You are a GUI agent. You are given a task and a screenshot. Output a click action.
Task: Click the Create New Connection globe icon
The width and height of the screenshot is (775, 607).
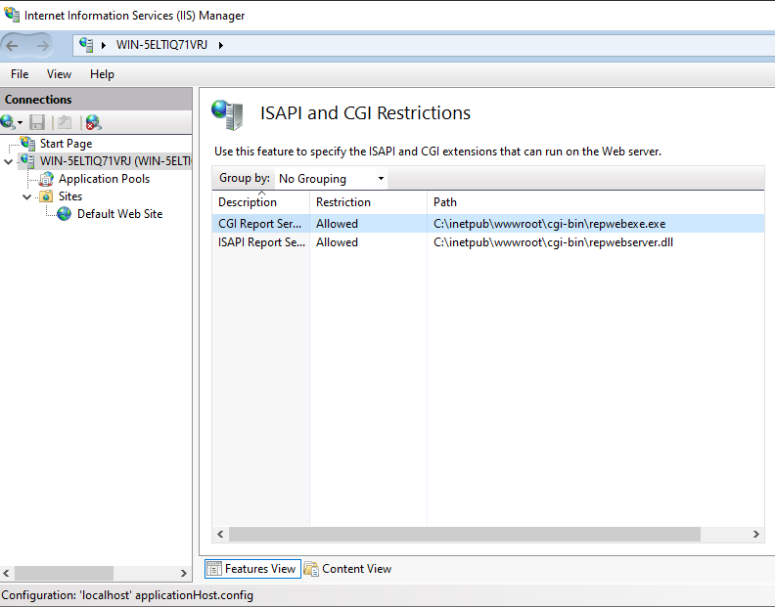(x=9, y=122)
